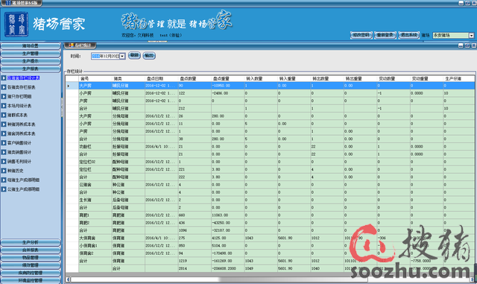Expand the 生产分析 sidebar section
The height and width of the screenshot is (284, 477).
tap(31, 242)
